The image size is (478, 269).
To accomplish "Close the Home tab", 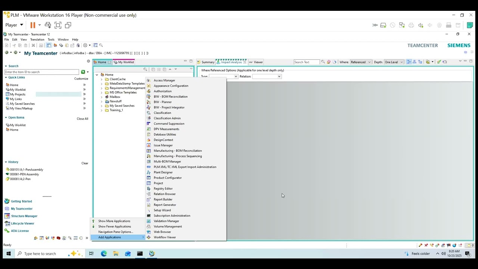I will pyautogui.click(x=109, y=62).
